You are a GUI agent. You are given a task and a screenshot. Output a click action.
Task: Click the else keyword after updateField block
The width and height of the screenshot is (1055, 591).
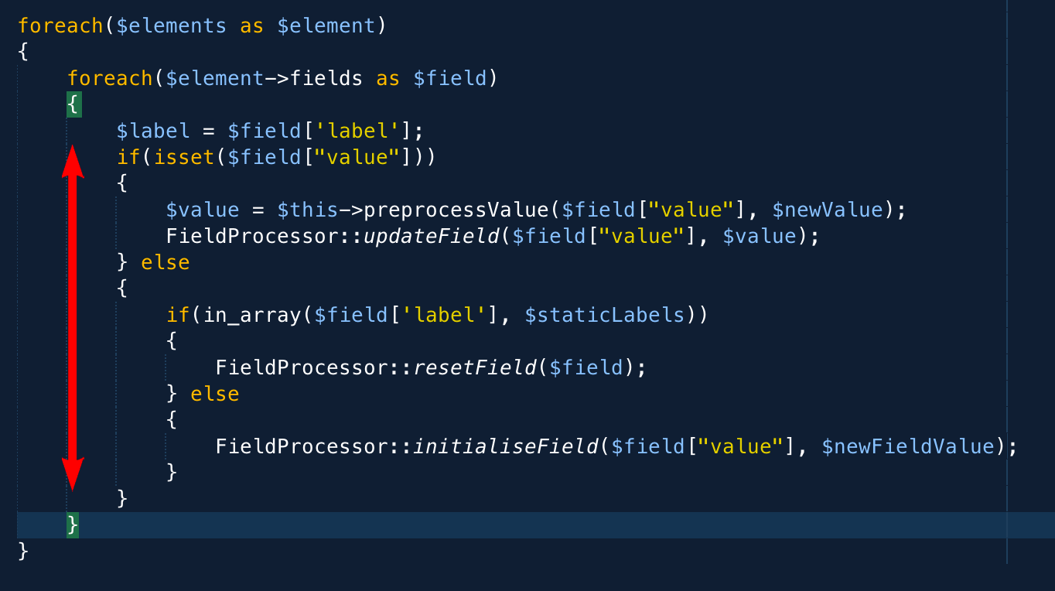coord(165,262)
